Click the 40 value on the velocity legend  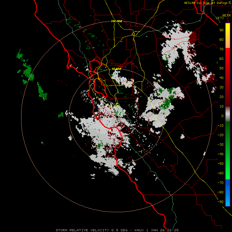tap(221, 78)
